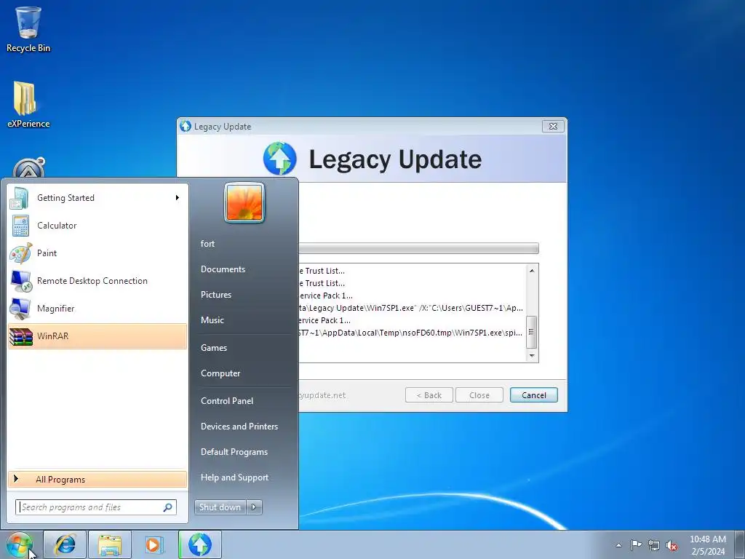Select the Win7SP1.exe /X: log line
This screenshot has width=745, height=559.
coord(411,308)
